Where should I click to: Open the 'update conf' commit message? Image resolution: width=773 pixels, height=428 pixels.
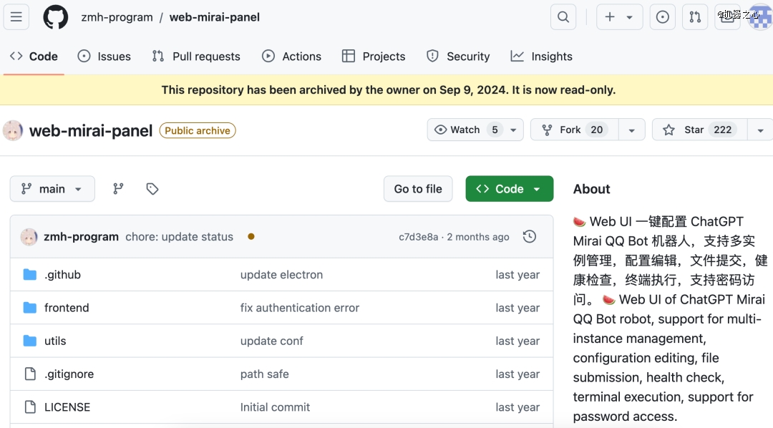coord(272,341)
